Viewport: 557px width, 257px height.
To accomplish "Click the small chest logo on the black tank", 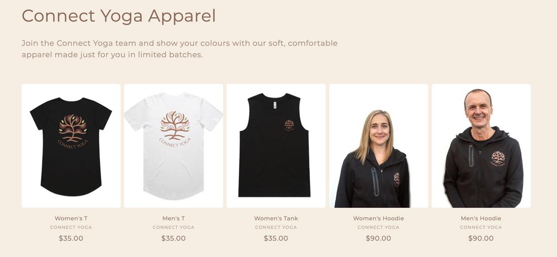I will (x=289, y=125).
